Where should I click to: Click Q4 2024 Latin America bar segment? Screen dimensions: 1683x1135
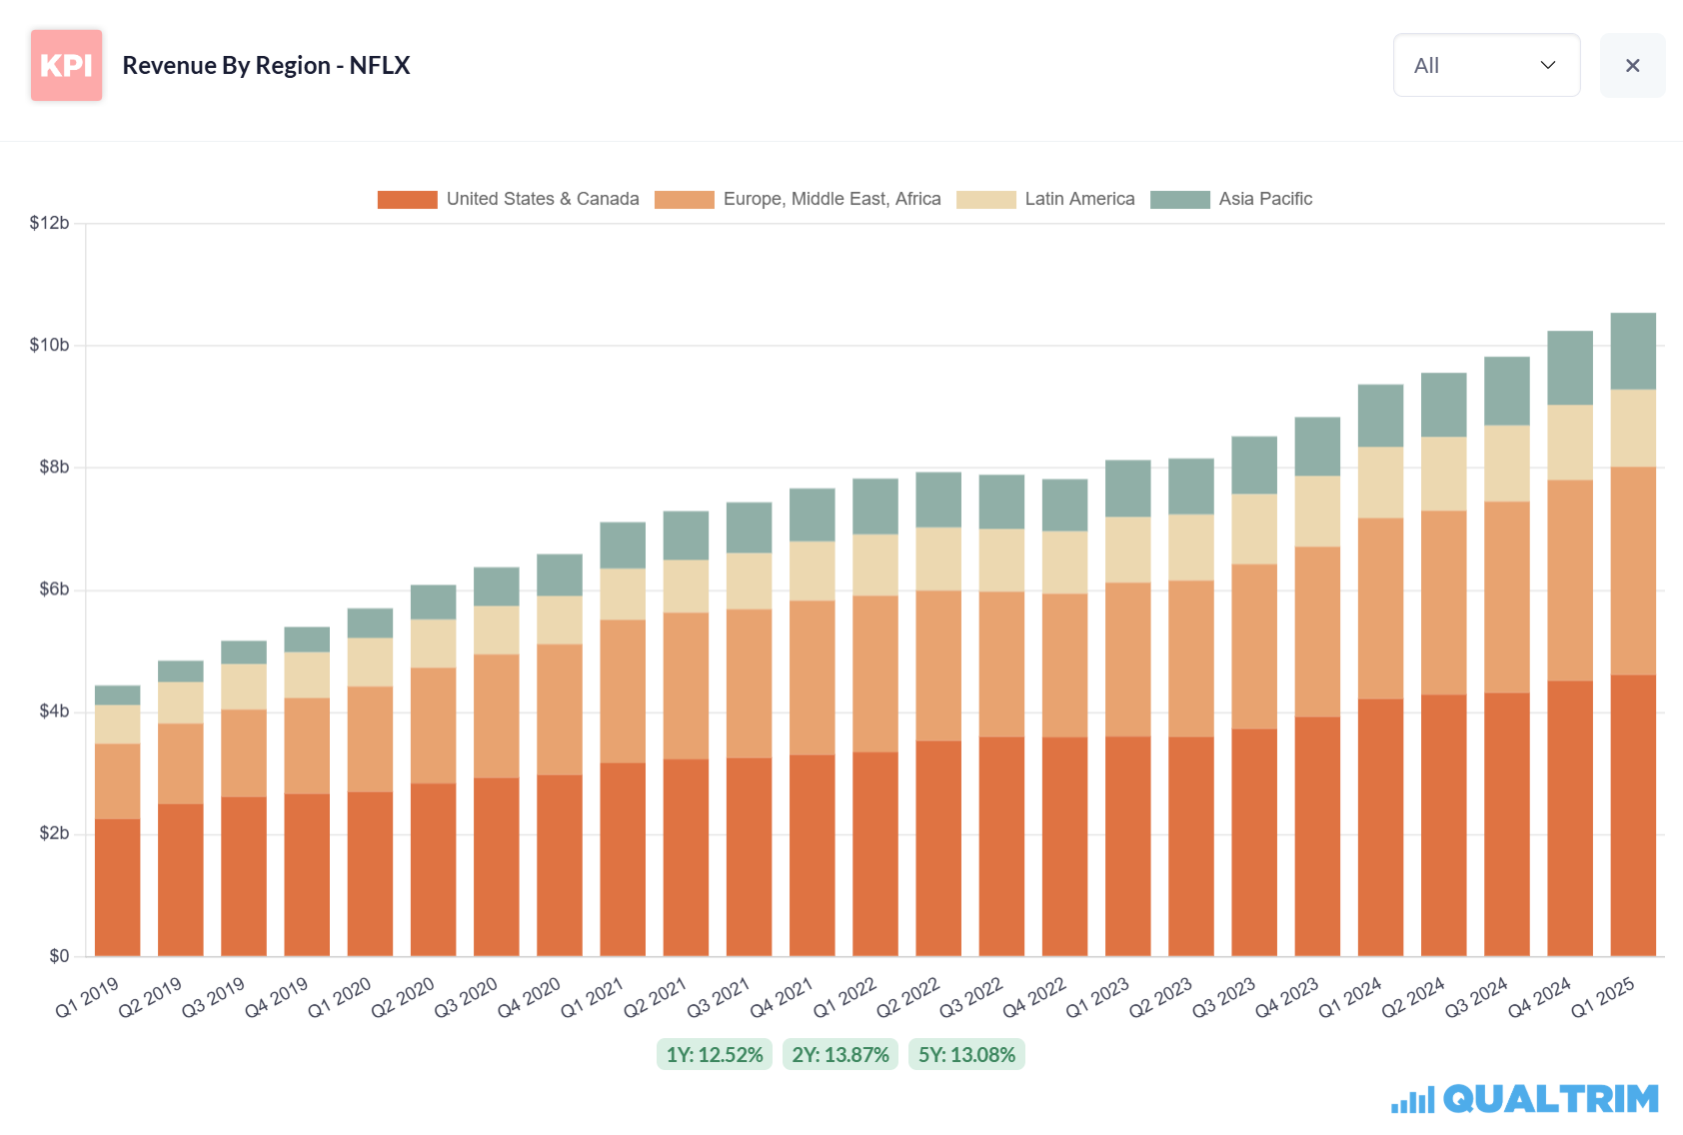(1570, 442)
